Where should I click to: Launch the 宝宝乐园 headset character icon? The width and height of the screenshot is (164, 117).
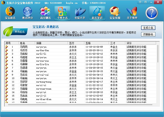[x=115, y=13]
